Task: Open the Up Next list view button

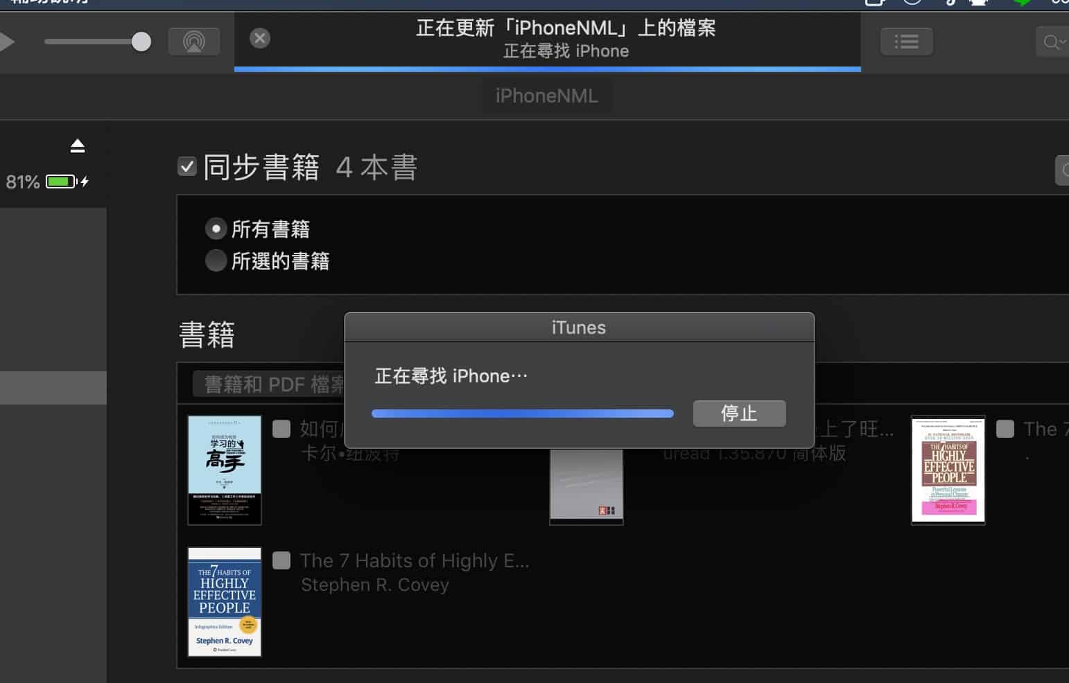Action: [x=906, y=42]
